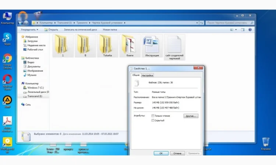Switch to the Настройка tab
Screen dimensions: 276x165
148,75
